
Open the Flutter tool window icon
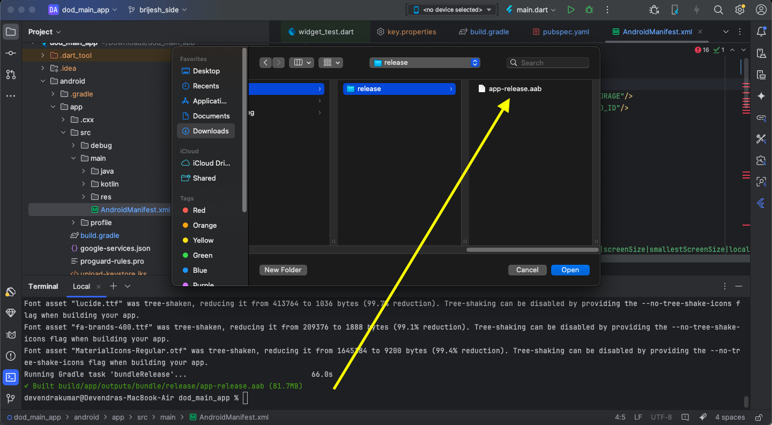761,203
